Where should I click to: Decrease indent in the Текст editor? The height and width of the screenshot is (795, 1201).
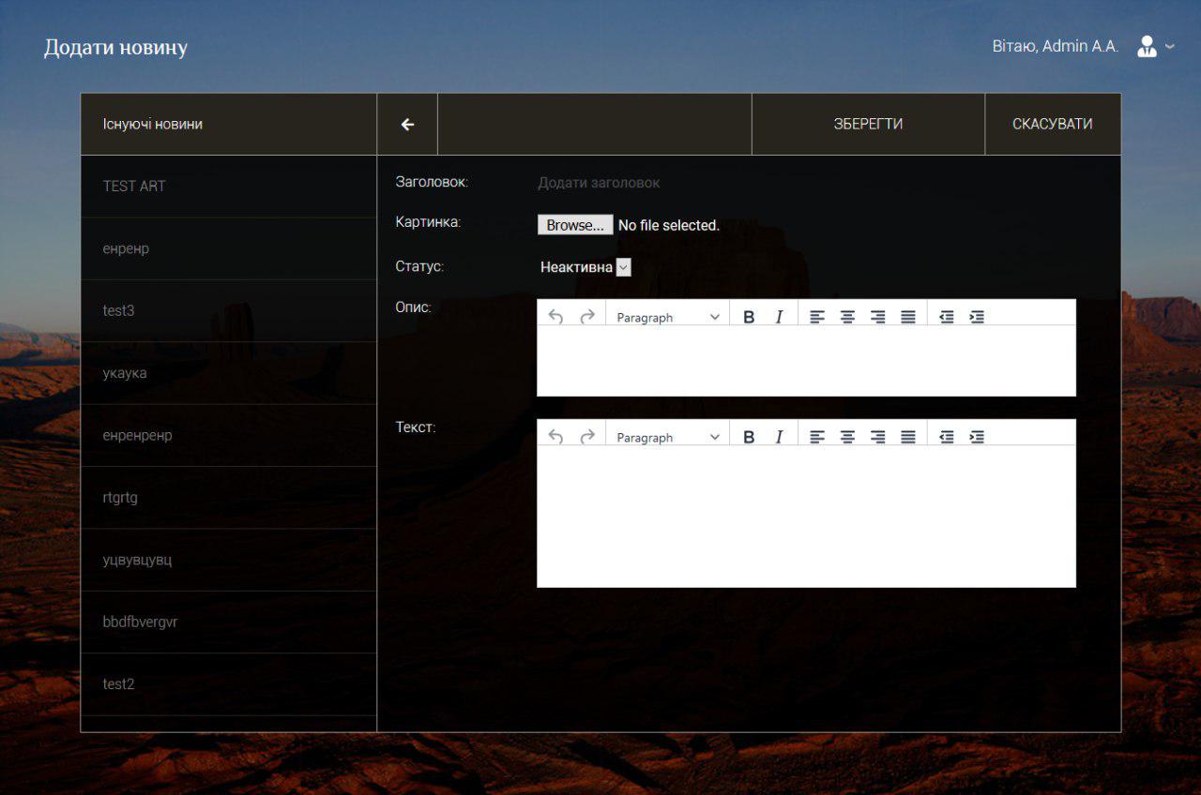[947, 437]
